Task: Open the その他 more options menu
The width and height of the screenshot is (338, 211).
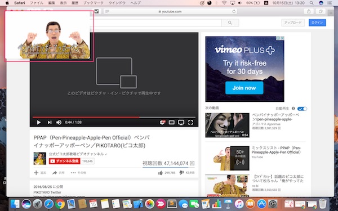Action: click(x=78, y=173)
